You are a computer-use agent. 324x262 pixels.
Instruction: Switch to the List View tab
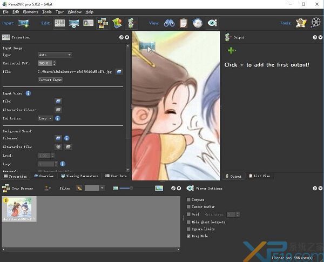260,176
